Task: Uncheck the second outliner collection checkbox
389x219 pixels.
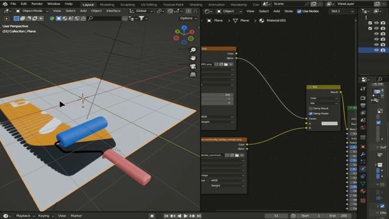Action: pos(370,29)
